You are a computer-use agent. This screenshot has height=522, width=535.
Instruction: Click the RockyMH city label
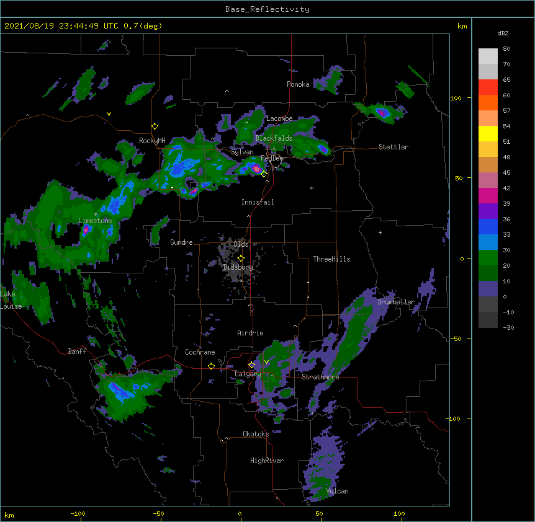click(x=152, y=141)
